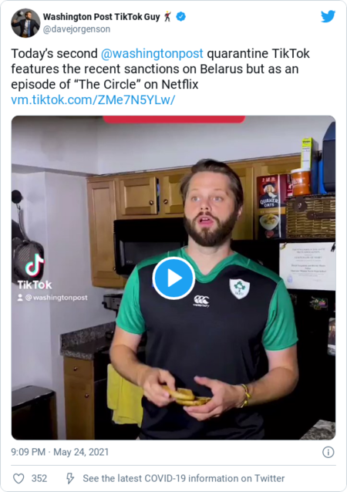Click the dancing man emoji beside name
The width and height of the screenshot is (347, 492).
coord(168,16)
